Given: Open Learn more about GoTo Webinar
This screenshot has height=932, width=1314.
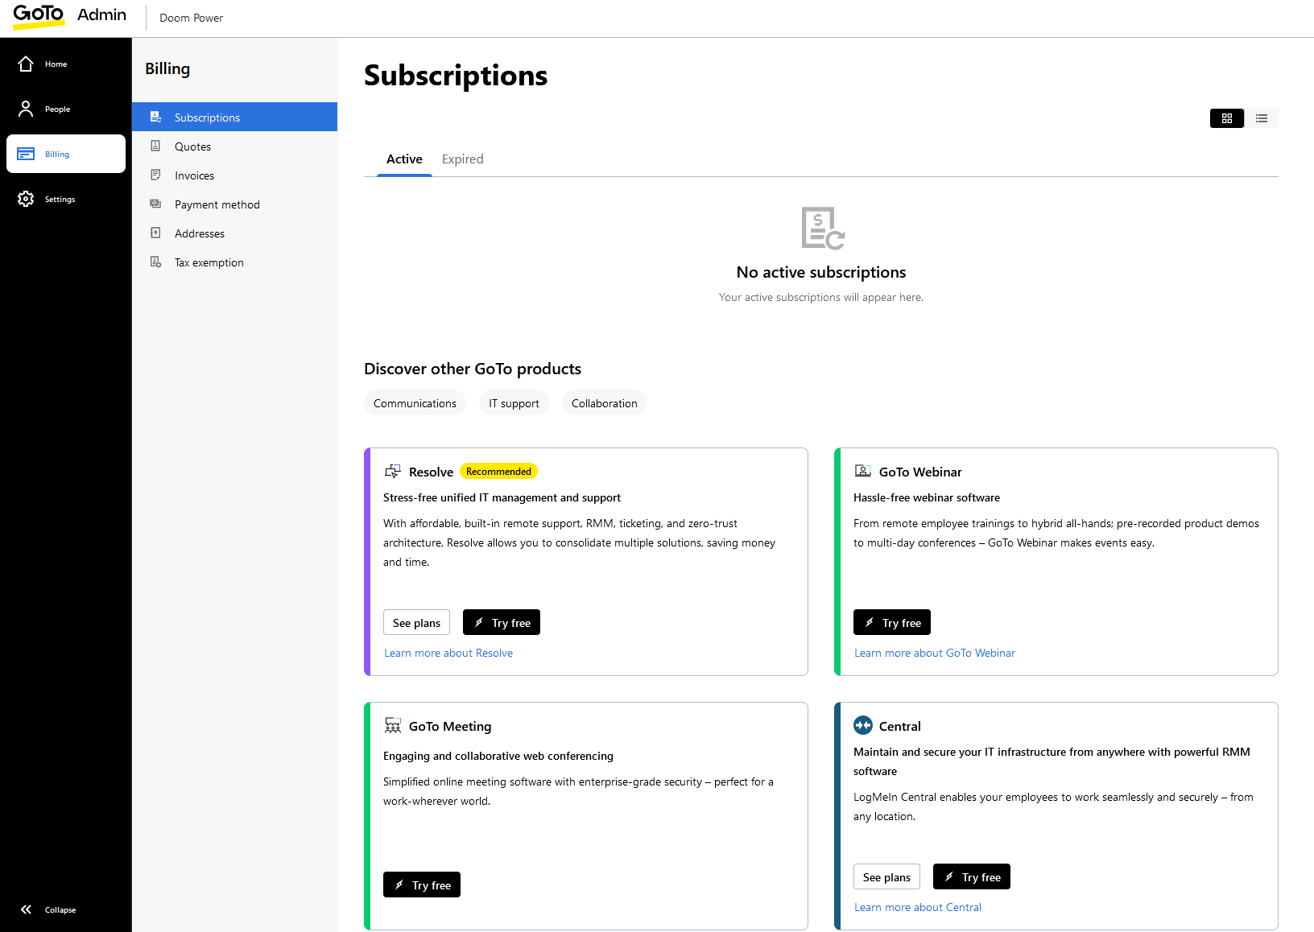Looking at the screenshot, I should pos(935,653).
